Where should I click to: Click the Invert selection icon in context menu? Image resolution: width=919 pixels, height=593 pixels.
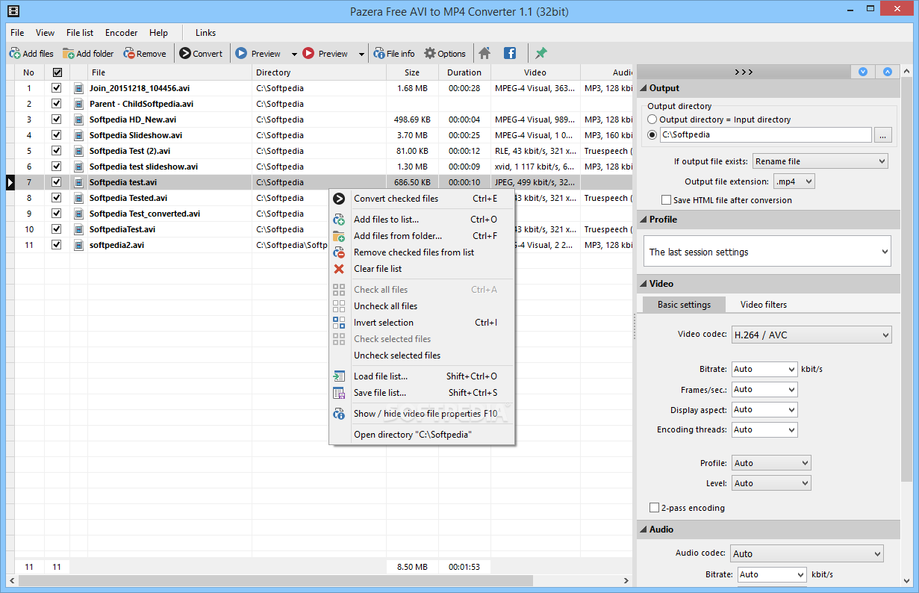pyautogui.click(x=339, y=323)
